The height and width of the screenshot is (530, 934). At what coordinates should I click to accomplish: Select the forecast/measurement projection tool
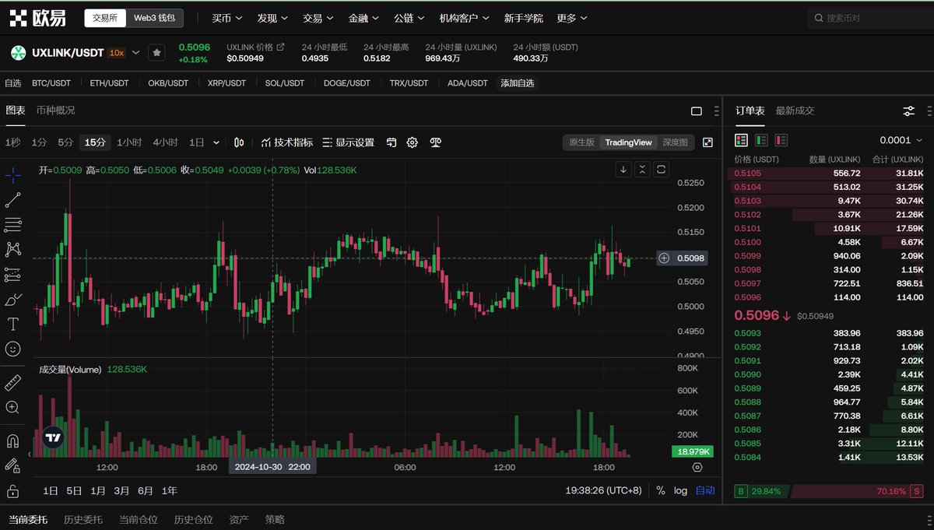click(x=12, y=274)
